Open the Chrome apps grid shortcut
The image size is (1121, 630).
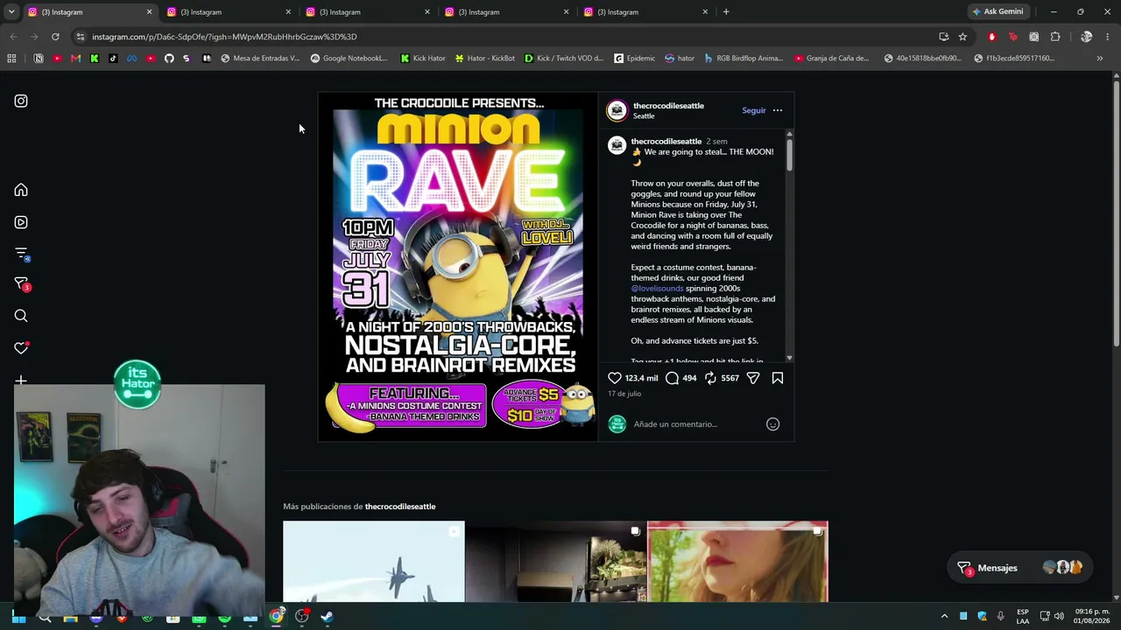pyautogui.click(x=11, y=59)
